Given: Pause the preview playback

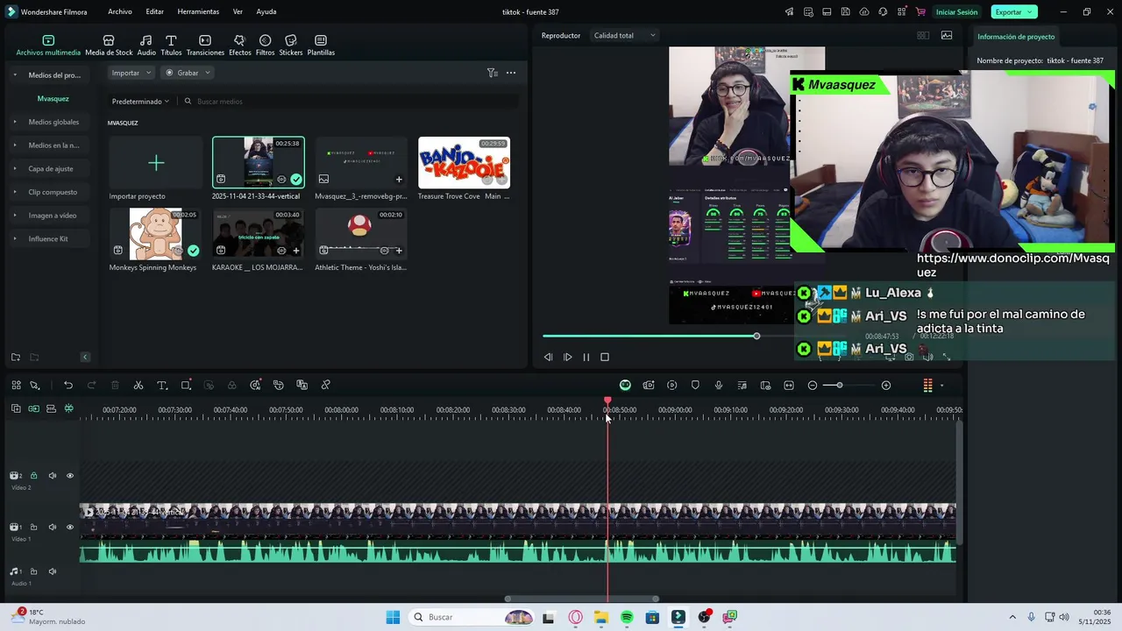Looking at the screenshot, I should (x=586, y=358).
